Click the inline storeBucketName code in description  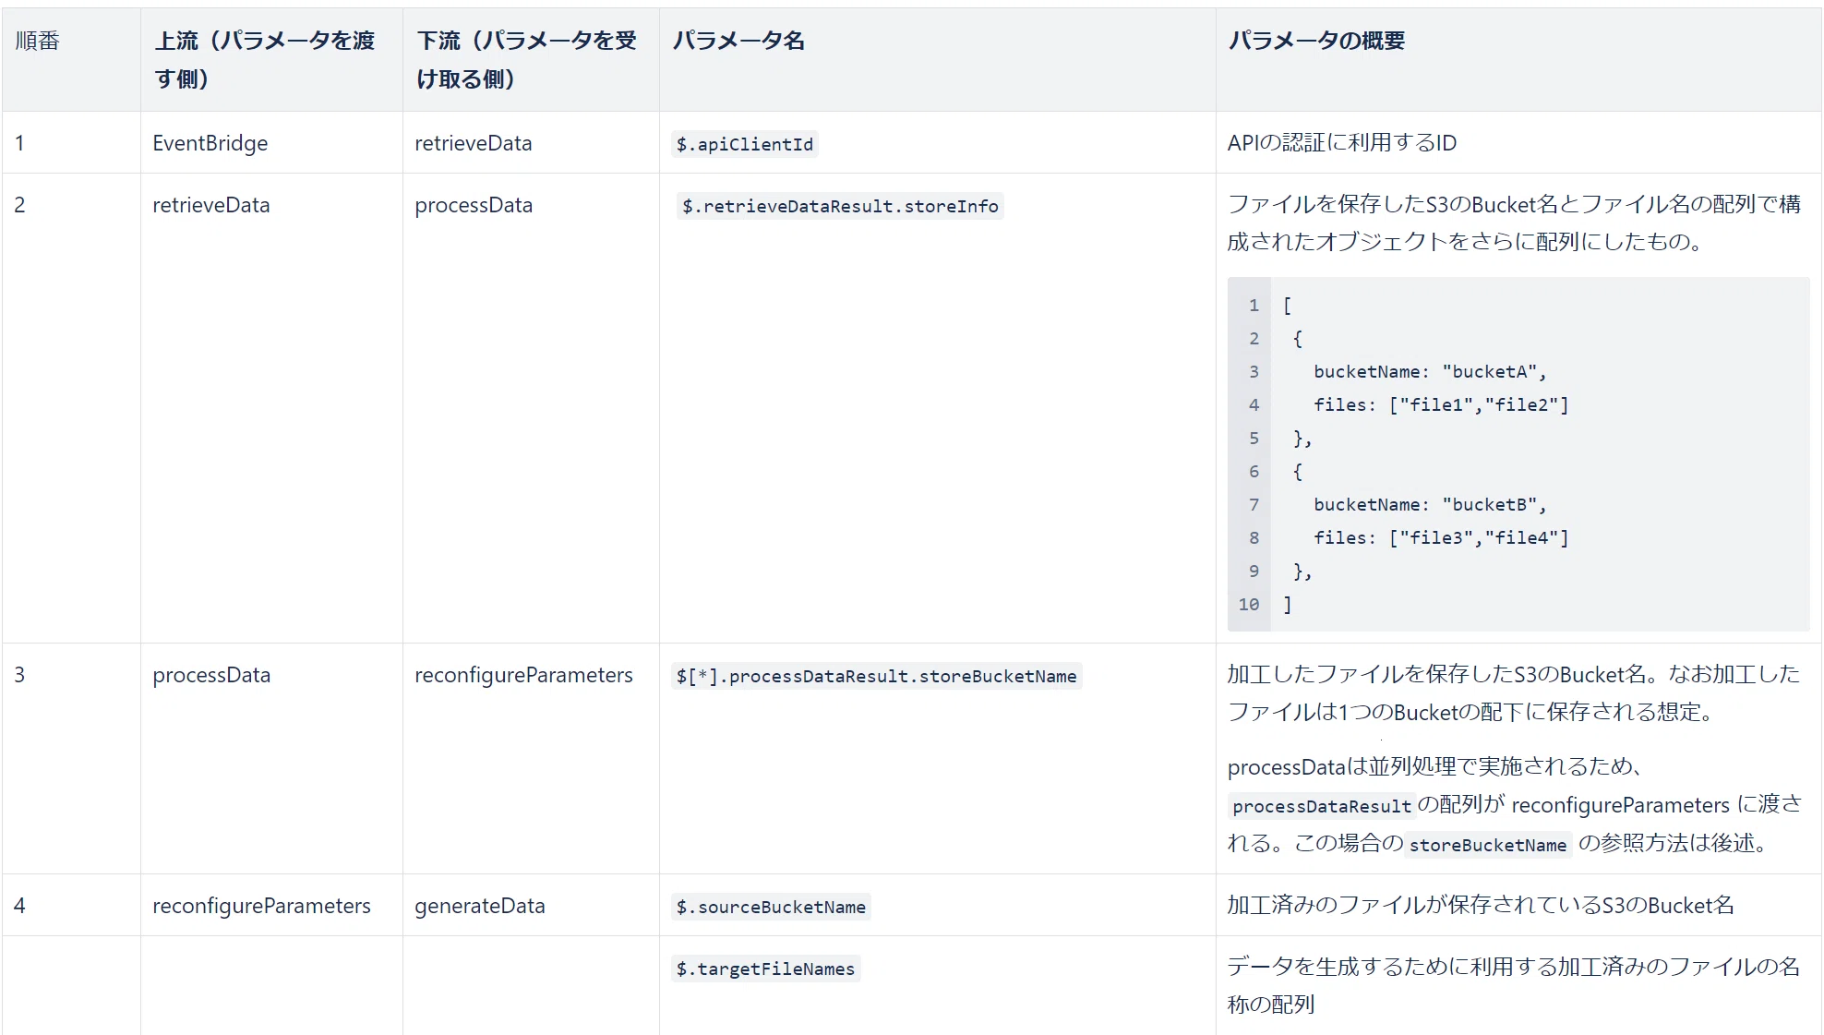tap(1488, 845)
